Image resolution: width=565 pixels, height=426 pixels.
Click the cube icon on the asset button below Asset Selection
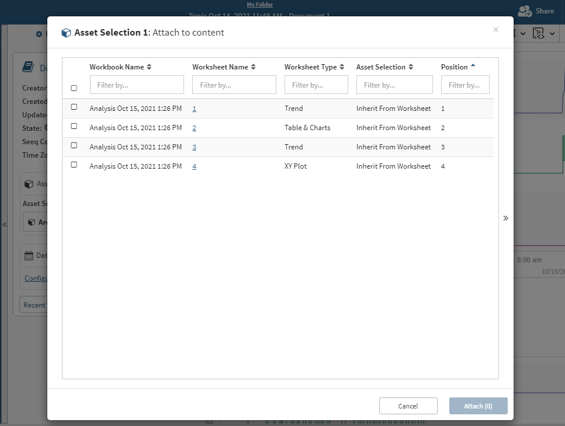tap(30, 222)
